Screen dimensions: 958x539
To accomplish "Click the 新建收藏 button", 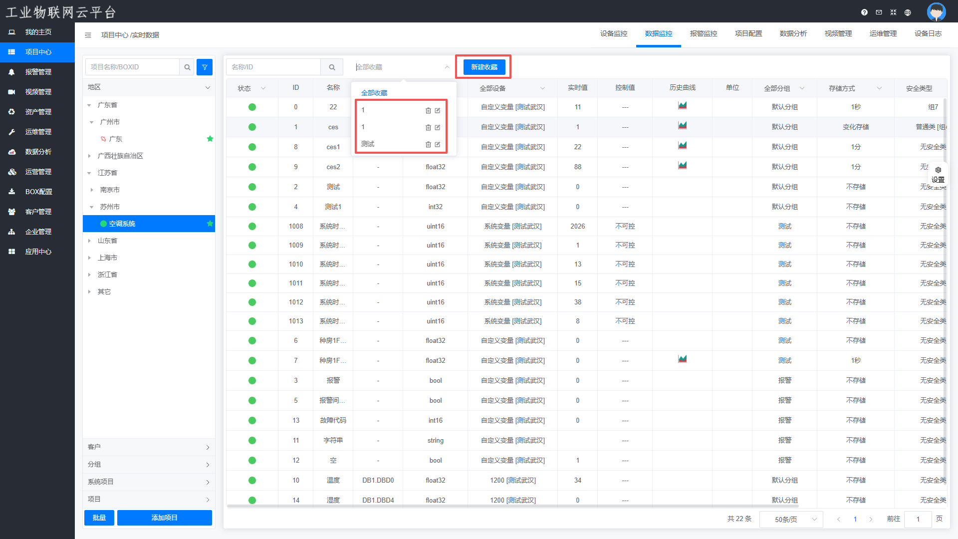I will 484,67.
